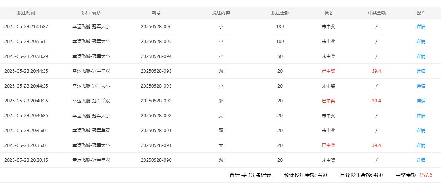Open 详情 for 093 冠军大小 bet

[421, 86]
